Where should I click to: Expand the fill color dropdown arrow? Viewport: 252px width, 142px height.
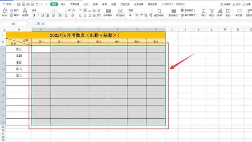pos(63,15)
